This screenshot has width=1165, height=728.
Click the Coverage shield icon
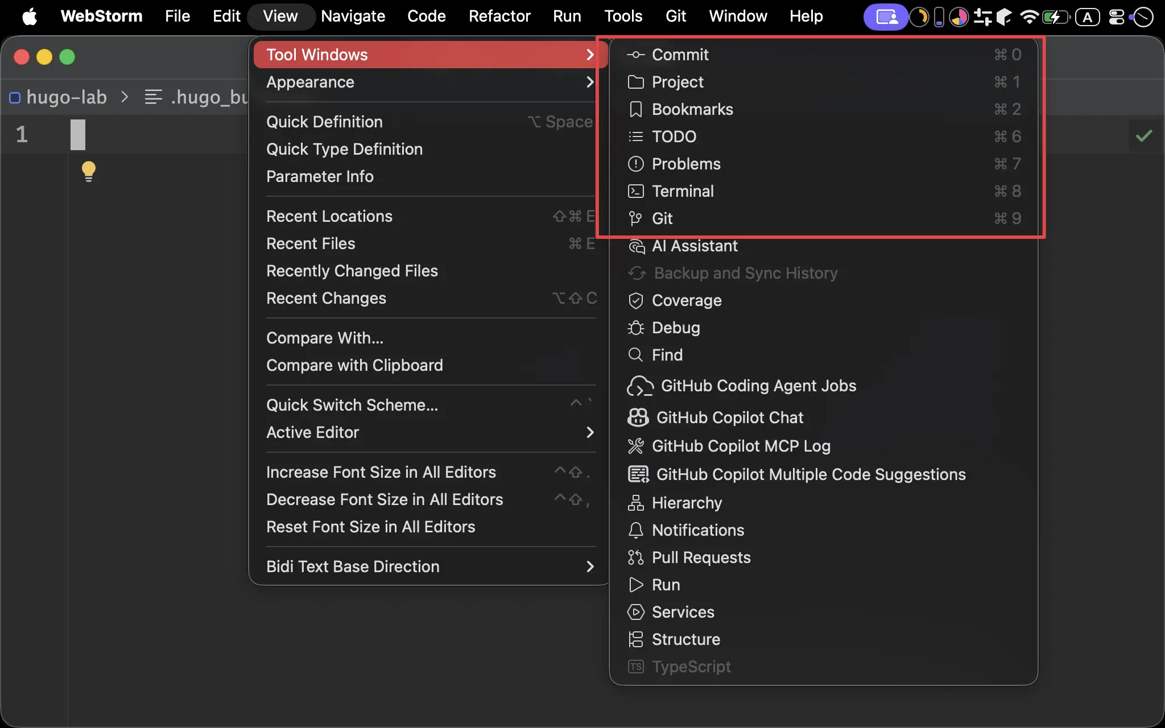click(x=635, y=300)
